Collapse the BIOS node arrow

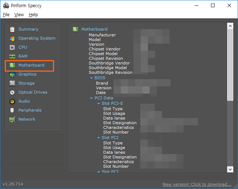pyautogui.click(x=91, y=78)
